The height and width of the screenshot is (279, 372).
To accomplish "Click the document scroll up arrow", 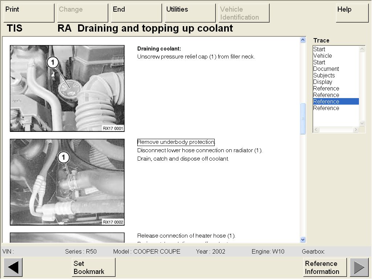I will coord(303,40).
